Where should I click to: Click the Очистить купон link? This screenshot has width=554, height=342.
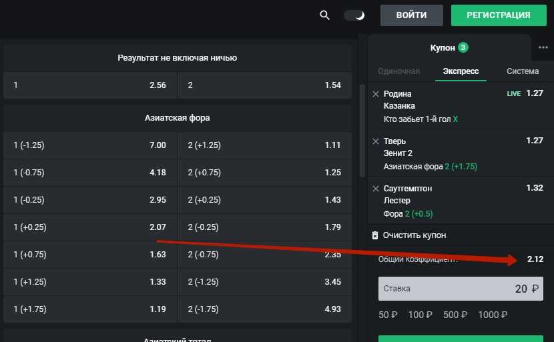(x=414, y=235)
